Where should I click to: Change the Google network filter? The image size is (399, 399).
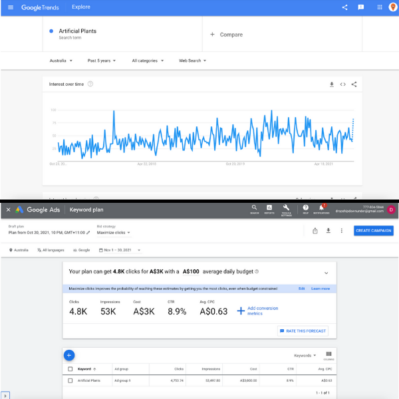click(x=81, y=250)
